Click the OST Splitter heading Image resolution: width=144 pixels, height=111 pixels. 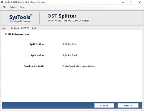[62, 16]
